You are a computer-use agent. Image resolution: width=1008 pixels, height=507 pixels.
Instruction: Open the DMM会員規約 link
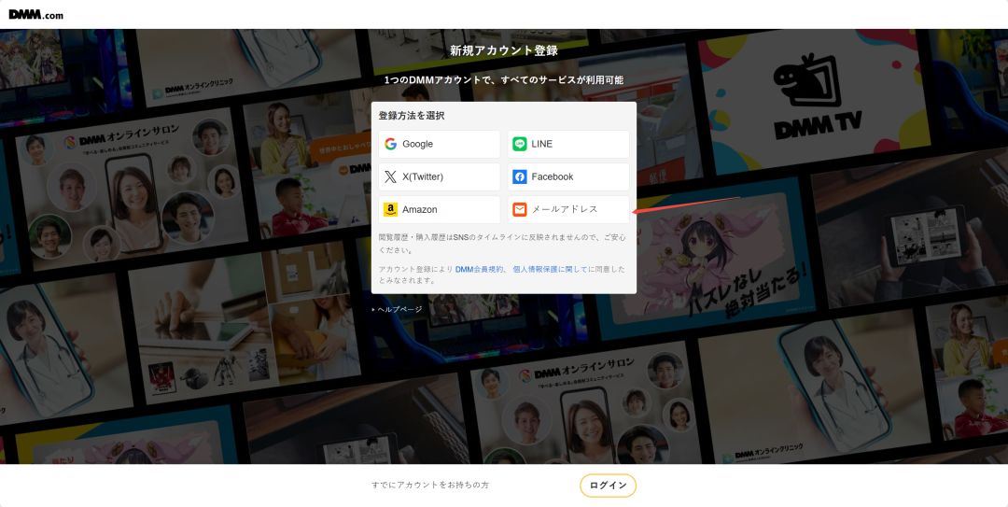pos(480,270)
